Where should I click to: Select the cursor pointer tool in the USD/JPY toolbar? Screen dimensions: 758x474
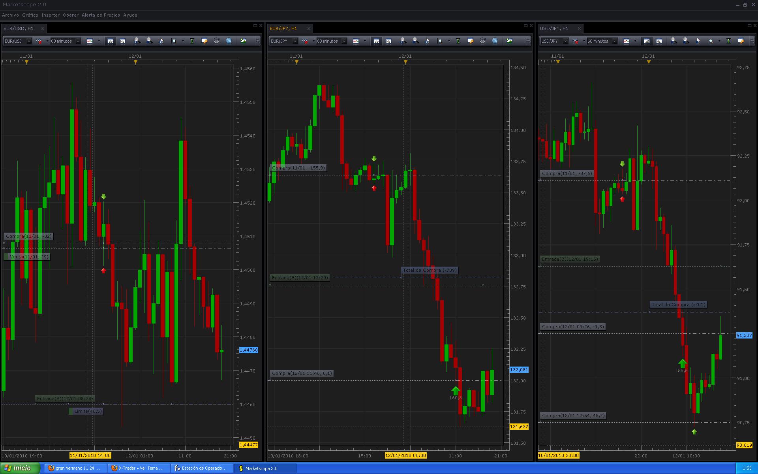(x=698, y=41)
